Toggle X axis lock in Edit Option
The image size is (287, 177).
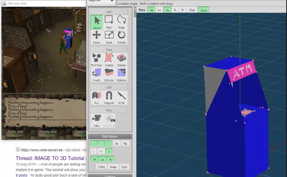click(94, 144)
